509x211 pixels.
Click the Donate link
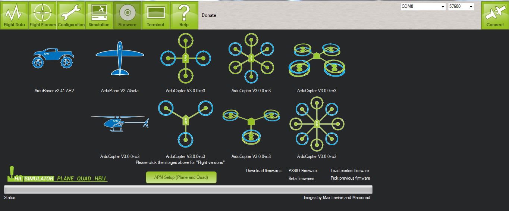[x=209, y=15]
